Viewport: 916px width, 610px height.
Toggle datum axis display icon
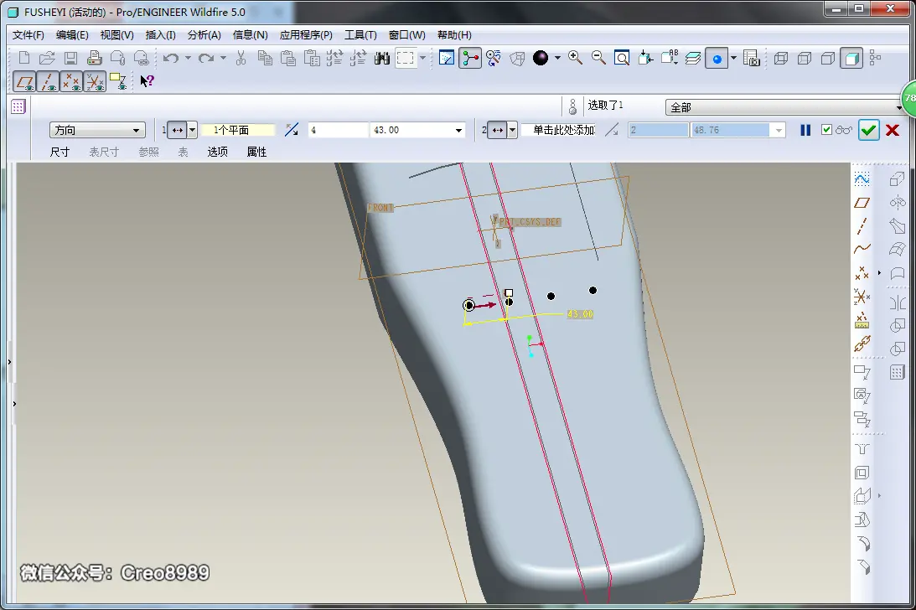tap(48, 82)
